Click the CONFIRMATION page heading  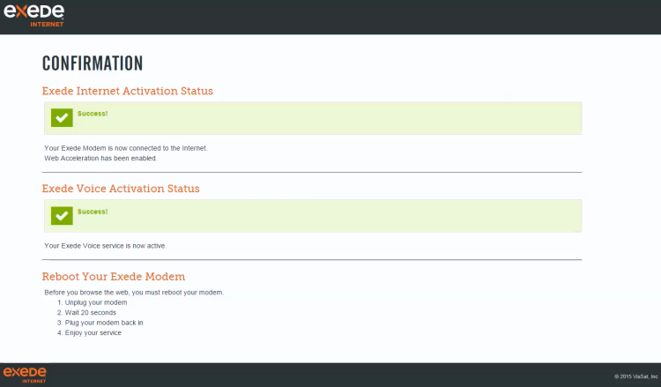[x=93, y=63]
